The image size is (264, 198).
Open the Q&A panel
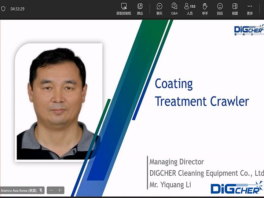coord(174,9)
